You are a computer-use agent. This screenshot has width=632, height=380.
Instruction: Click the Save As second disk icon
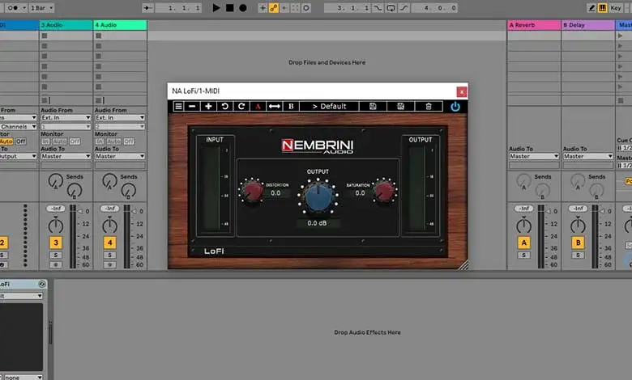(x=400, y=106)
